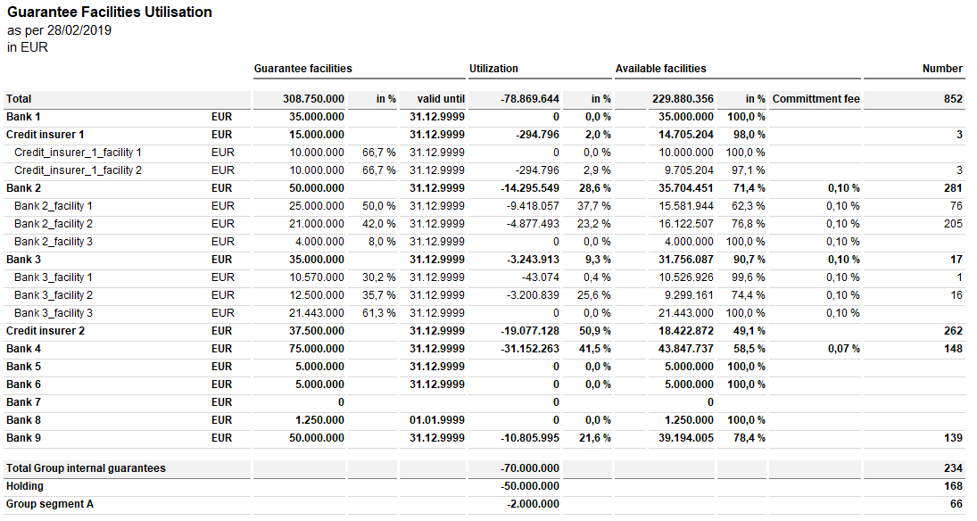Screen dimensions: 977x521
Task: Click Bank 4 commitment fee 0,07 %
Action: tap(844, 349)
